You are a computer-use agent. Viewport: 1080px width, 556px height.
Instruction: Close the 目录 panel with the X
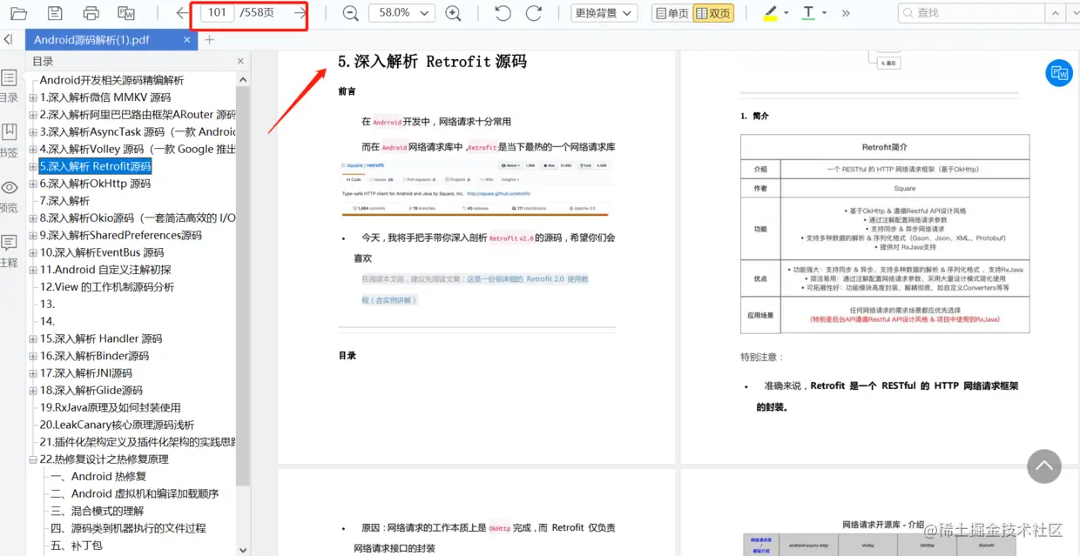[241, 61]
